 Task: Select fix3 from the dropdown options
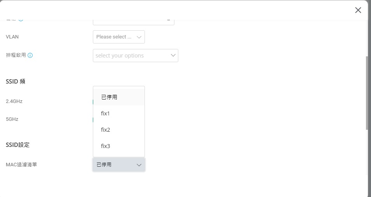[x=106, y=146]
